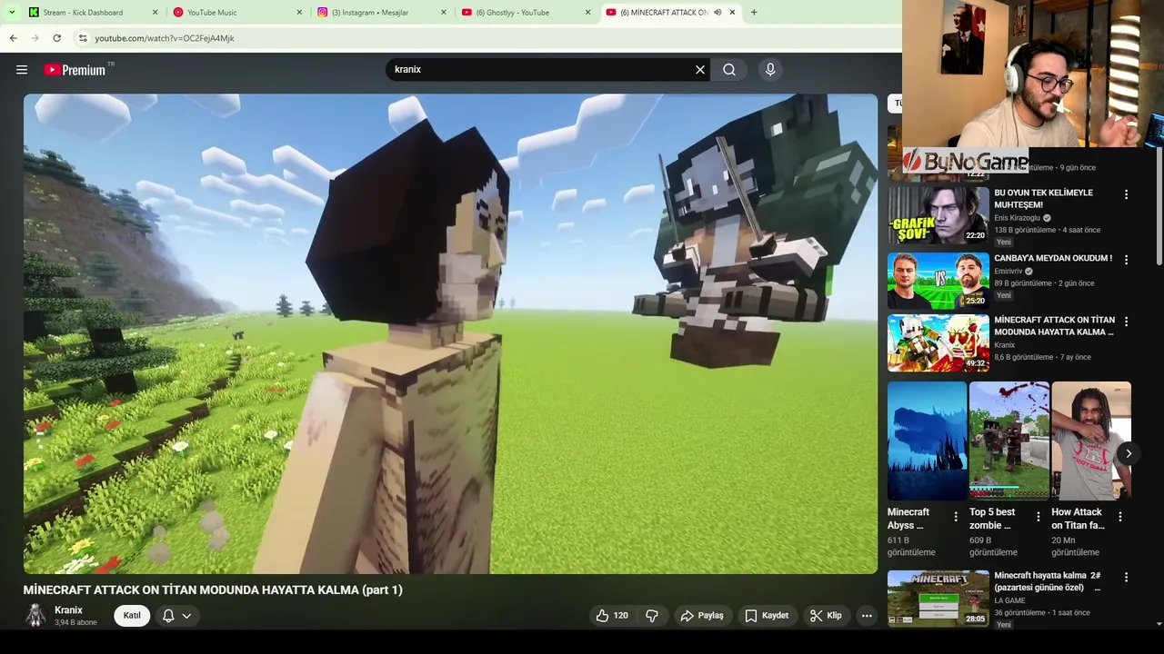Save the video with Kaydet button
Viewport: 1164px width, 654px height.
click(x=767, y=616)
